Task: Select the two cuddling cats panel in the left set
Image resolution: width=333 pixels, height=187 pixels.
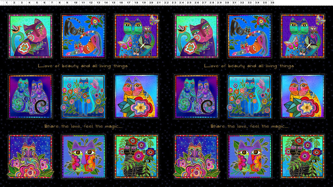Action: pos(30,96)
